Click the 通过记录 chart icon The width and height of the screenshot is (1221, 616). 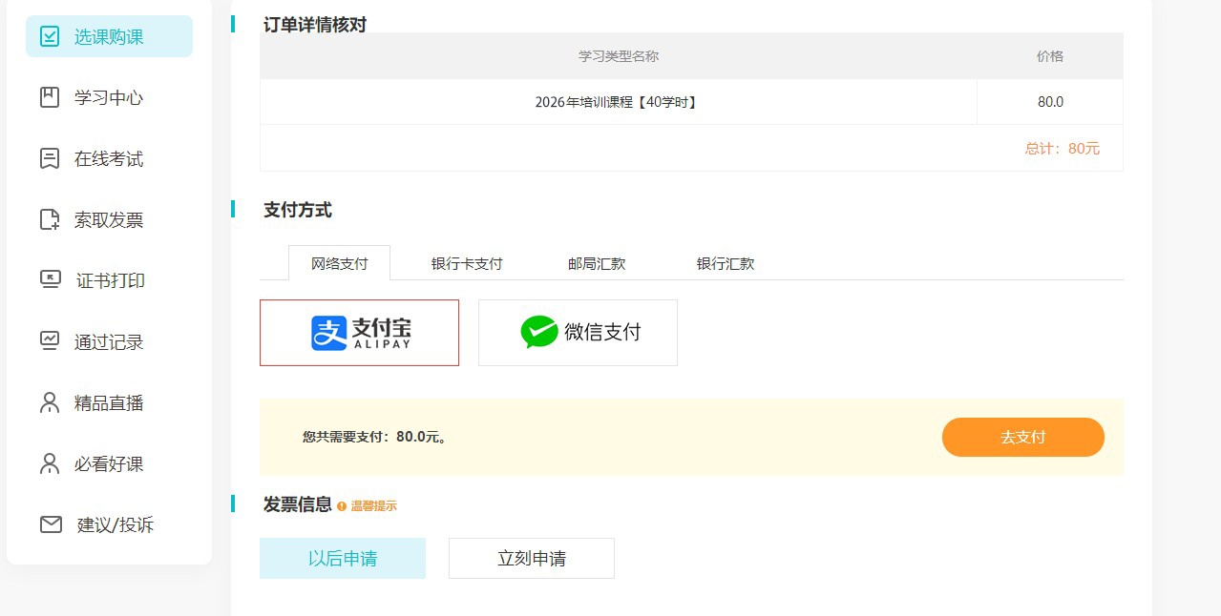tap(50, 340)
